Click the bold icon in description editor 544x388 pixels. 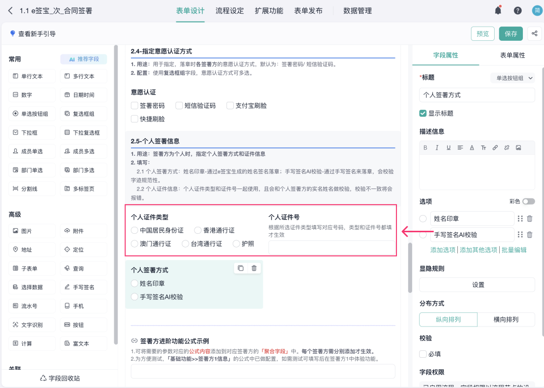(x=425, y=148)
